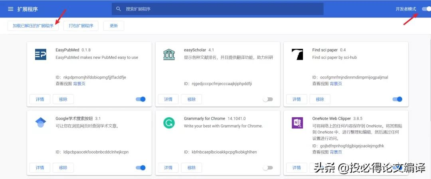The height and width of the screenshot is (179, 431).
Task: Click 移除 for Grammarly for Chrome
Action: (192, 168)
